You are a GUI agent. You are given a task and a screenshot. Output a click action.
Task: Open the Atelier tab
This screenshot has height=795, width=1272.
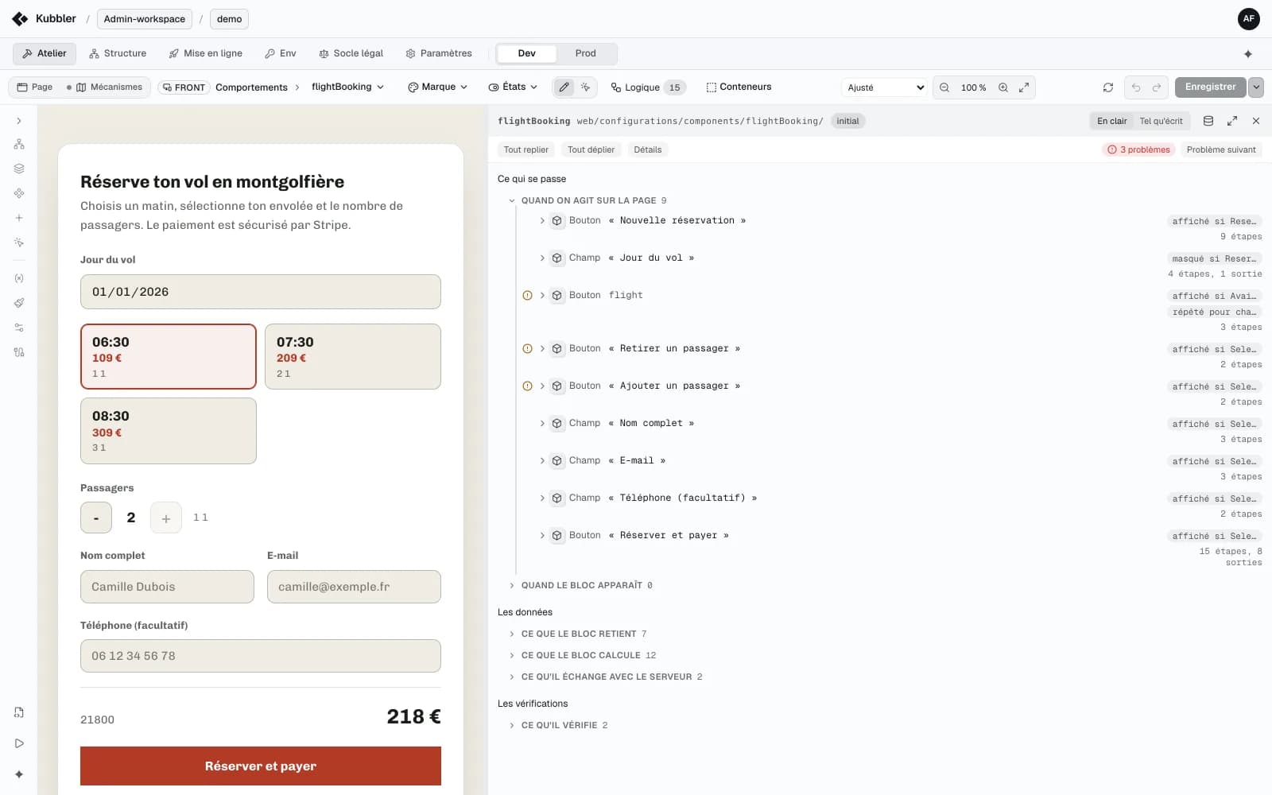pyautogui.click(x=45, y=53)
